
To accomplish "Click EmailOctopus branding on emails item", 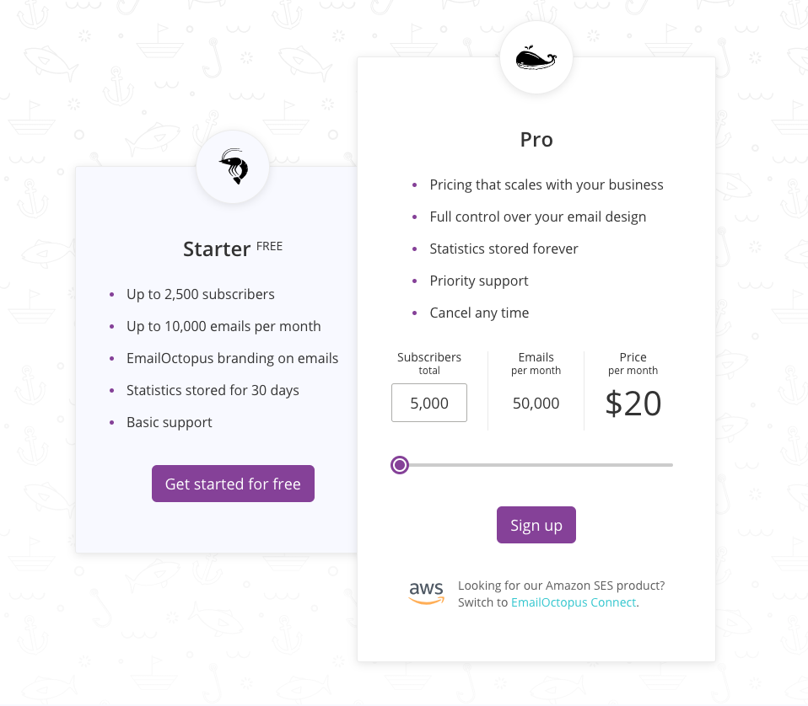I will pyautogui.click(x=233, y=358).
